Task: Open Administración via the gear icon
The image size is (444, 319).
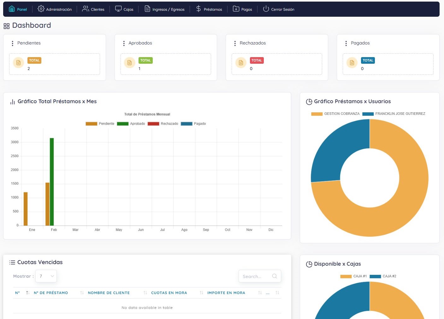Action: 41,9
